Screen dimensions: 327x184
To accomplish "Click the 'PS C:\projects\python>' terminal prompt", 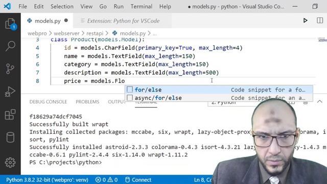I will pyautogui.click(x=65, y=163).
